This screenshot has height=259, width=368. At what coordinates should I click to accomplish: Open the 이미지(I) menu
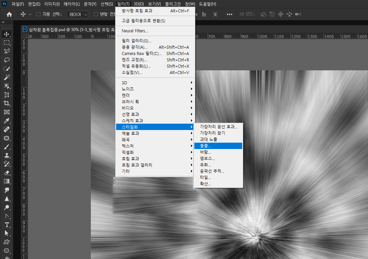point(52,4)
